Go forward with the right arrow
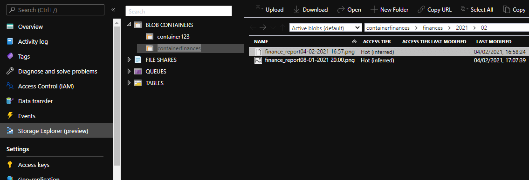This screenshot has width=529, height=180. [263, 27]
